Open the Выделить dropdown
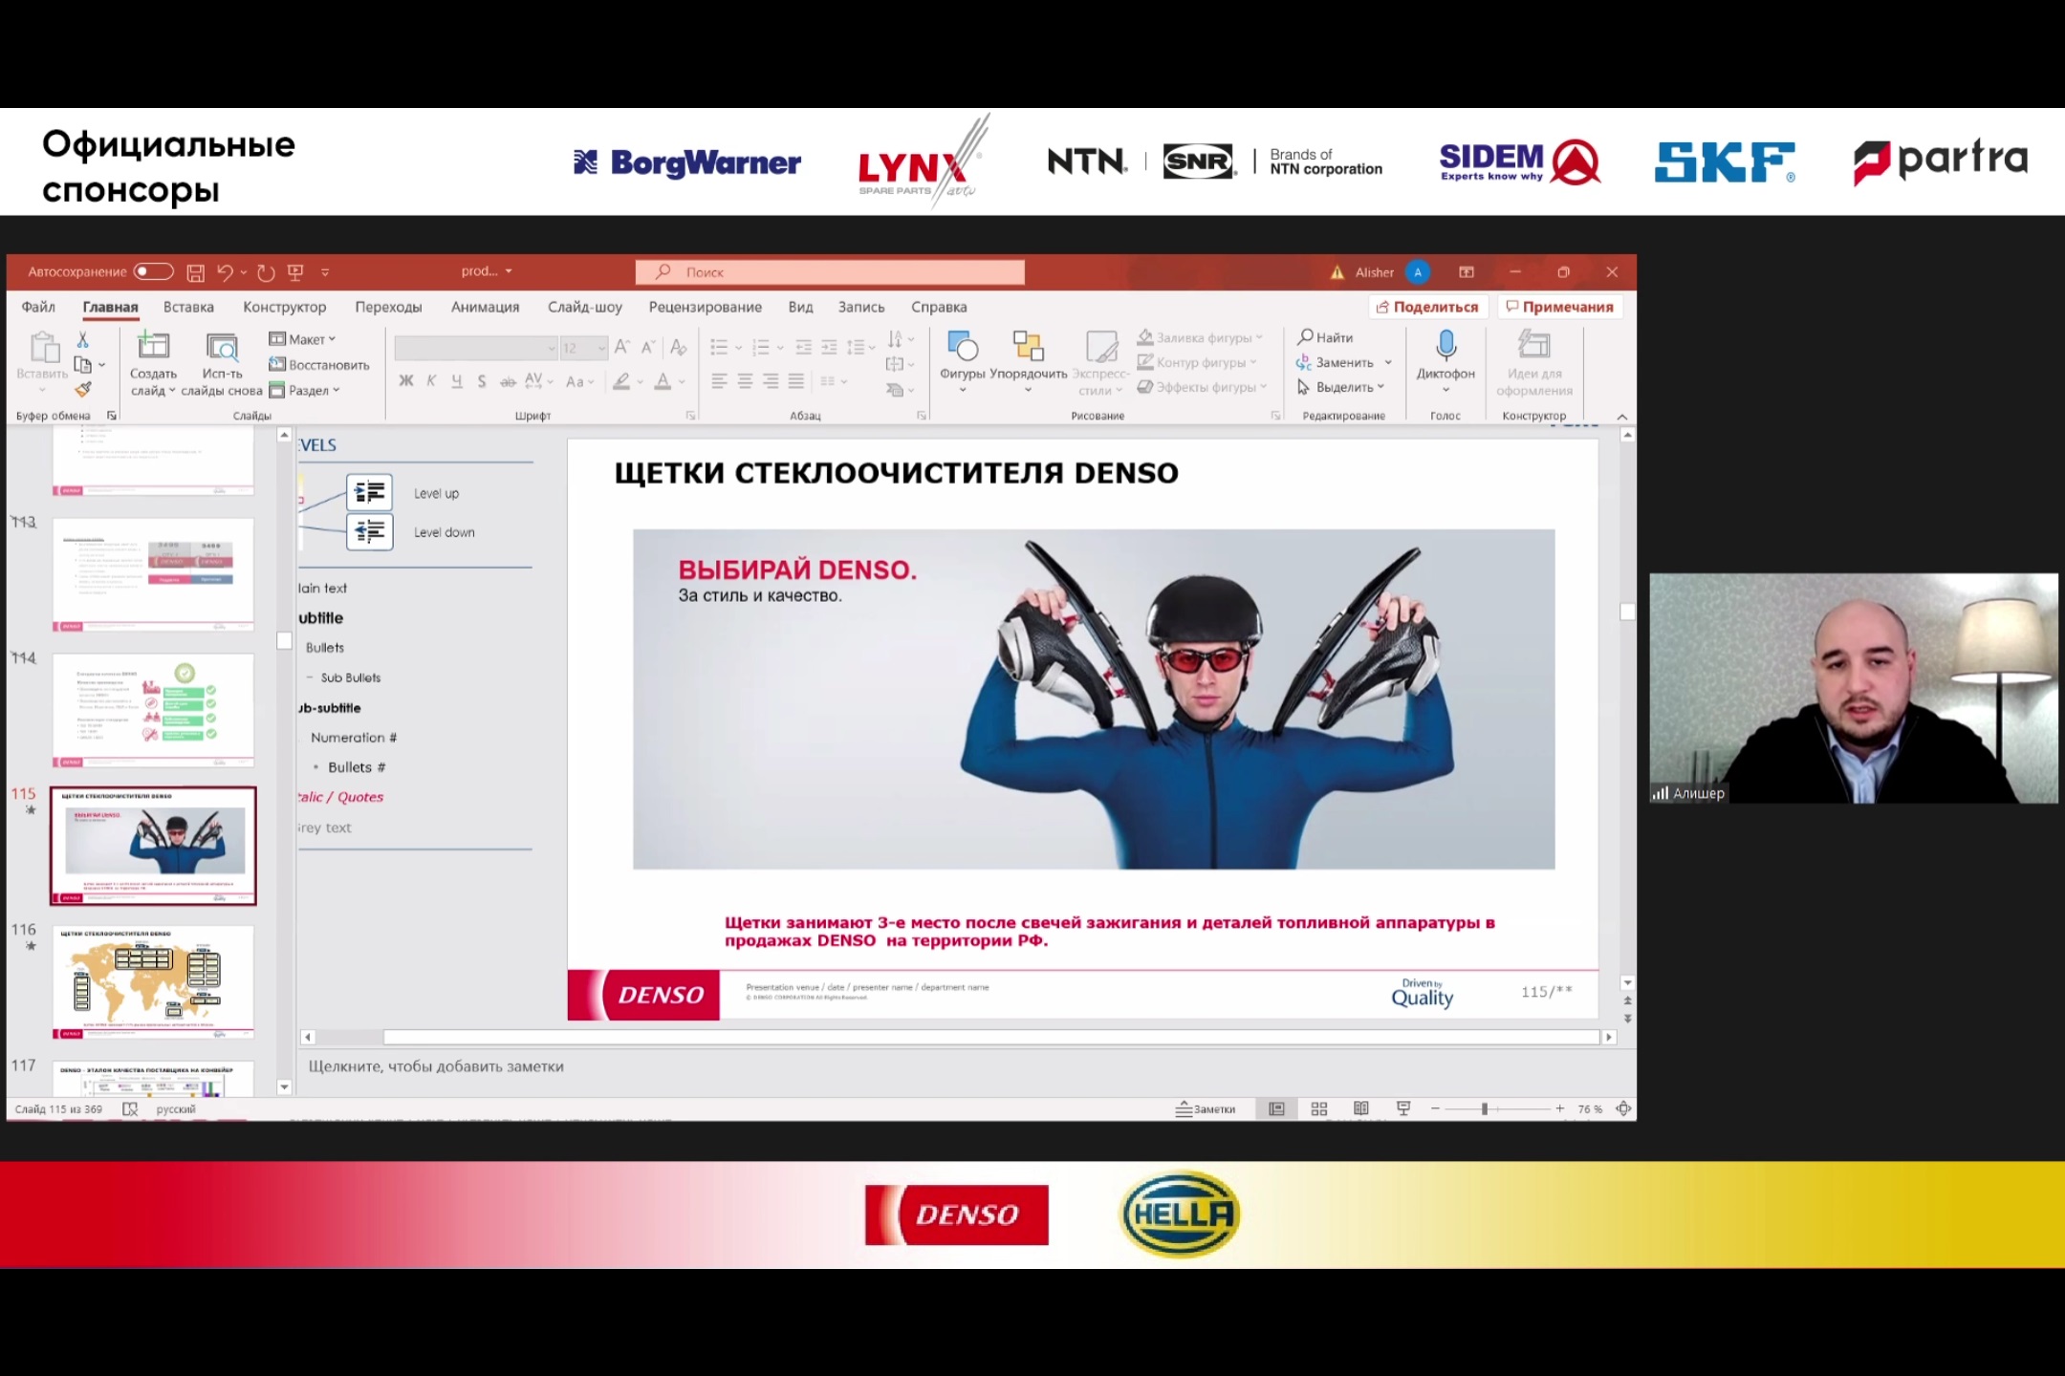This screenshot has width=2065, height=1376. 1340,387
